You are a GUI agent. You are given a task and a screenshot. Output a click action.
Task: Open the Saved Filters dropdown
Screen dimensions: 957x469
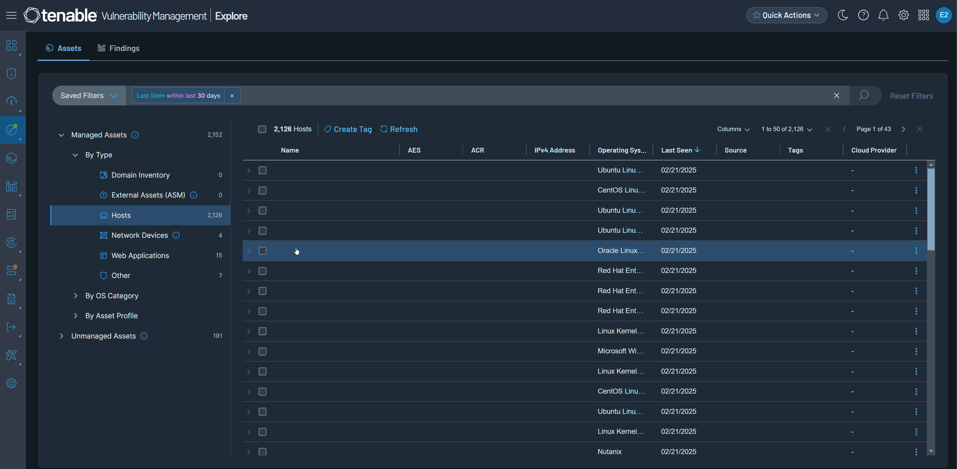(x=89, y=95)
